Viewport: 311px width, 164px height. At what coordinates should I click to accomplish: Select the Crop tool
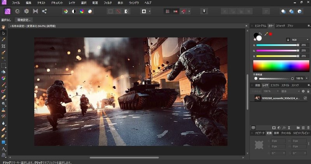click(x=3, y=46)
